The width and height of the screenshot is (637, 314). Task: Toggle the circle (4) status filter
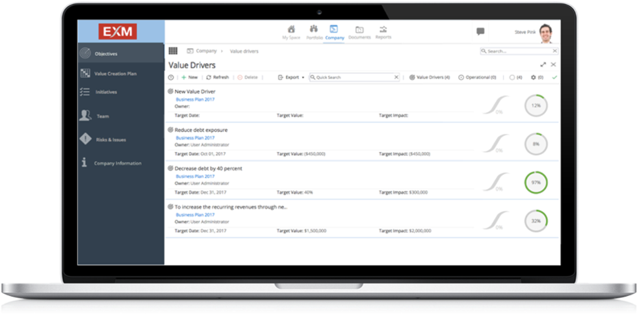(515, 77)
